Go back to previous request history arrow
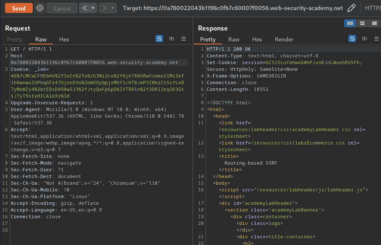381x245 pixels. 85,8
